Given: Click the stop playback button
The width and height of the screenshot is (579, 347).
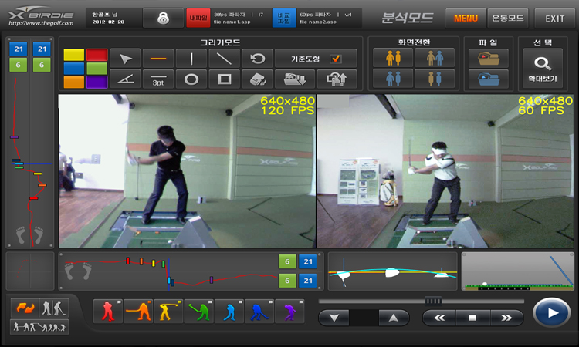Looking at the screenshot, I should 472,318.
